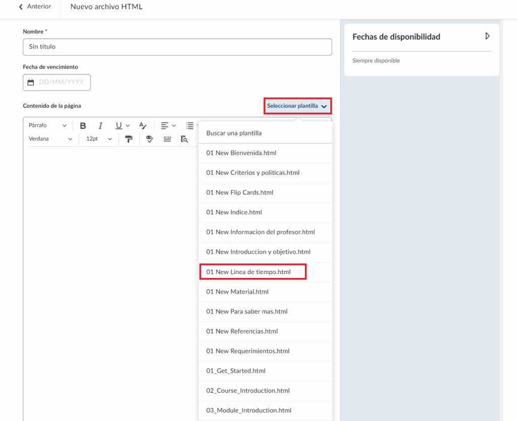Open the 12pt font size dropdown
Viewport: 517px width, 421px height.
point(98,139)
